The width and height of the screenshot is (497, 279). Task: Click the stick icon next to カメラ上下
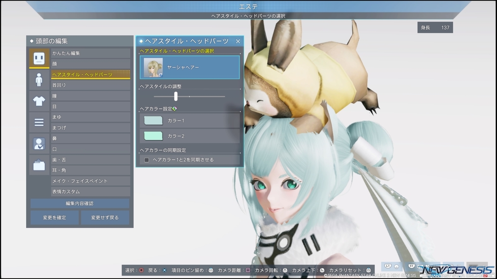coord(322,270)
